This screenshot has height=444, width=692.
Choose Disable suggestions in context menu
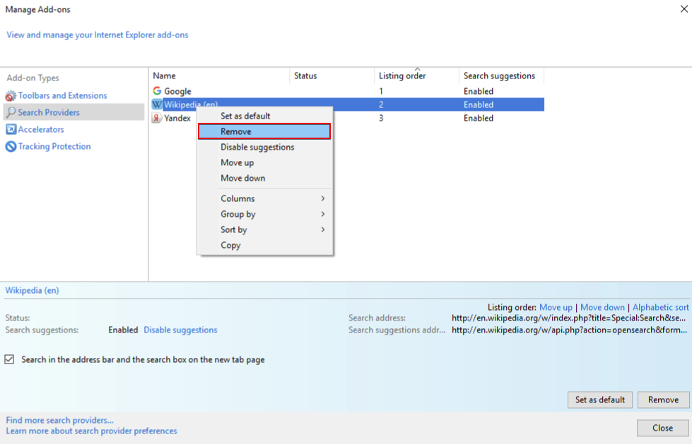point(265,147)
